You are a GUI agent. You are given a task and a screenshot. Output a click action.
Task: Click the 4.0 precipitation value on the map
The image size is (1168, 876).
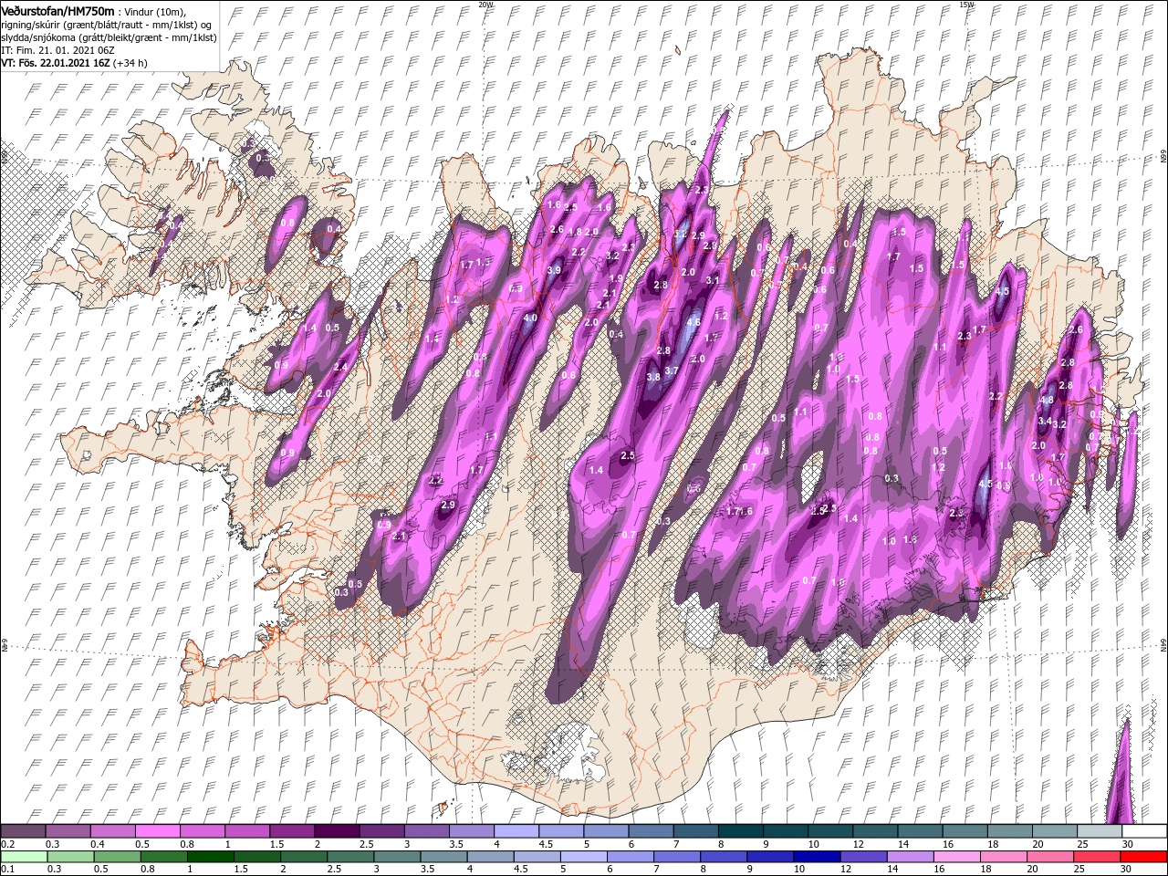tap(530, 318)
